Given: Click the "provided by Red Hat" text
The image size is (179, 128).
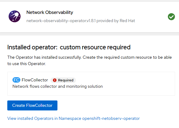Looking at the screenshot, I should click(x=116, y=21).
